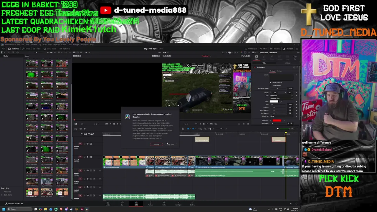Screen dimensions: 377x212
Task: Open the Media Pool panel
Action: (x=14, y=49)
